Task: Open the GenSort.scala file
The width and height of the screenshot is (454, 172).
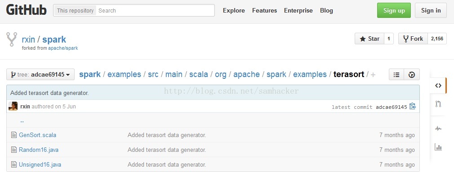Action: [x=38, y=135]
